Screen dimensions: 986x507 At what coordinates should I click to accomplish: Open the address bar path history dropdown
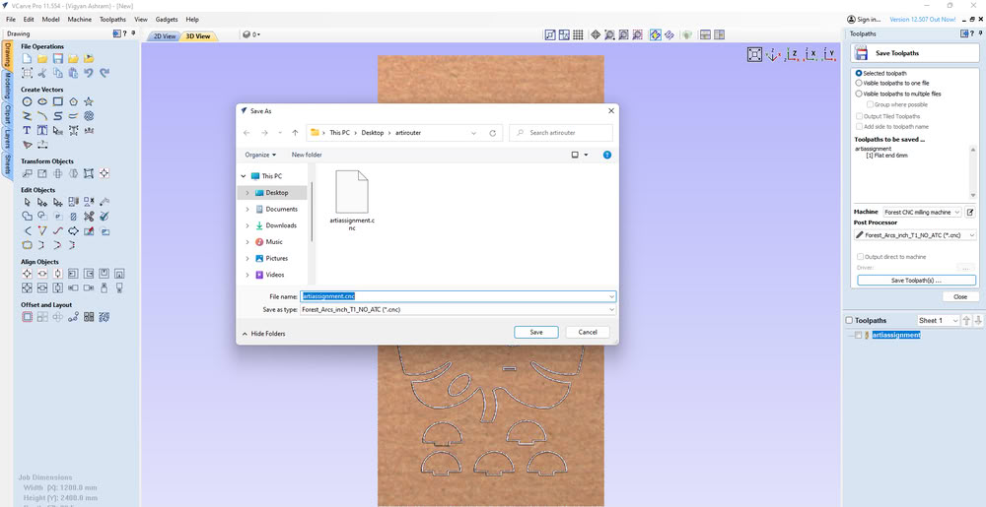473,133
